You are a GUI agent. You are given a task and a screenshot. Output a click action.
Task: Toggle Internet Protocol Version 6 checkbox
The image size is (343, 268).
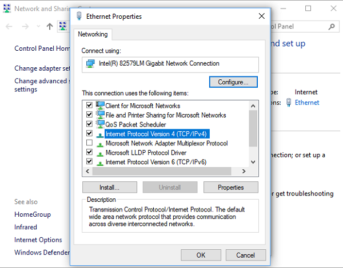click(x=89, y=162)
